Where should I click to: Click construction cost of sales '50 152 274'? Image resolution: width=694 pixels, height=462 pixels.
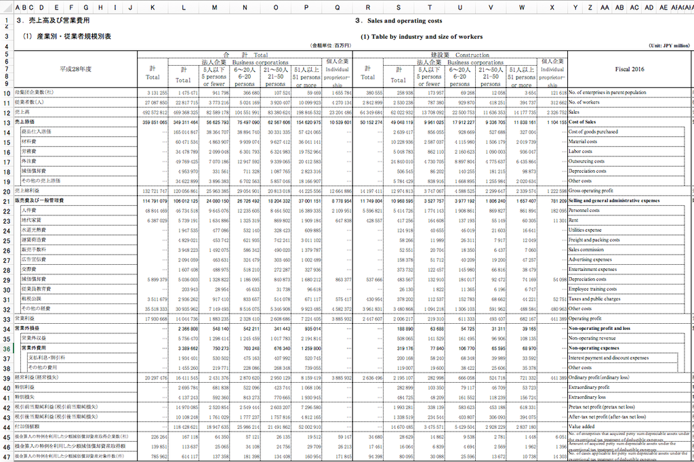(368, 122)
